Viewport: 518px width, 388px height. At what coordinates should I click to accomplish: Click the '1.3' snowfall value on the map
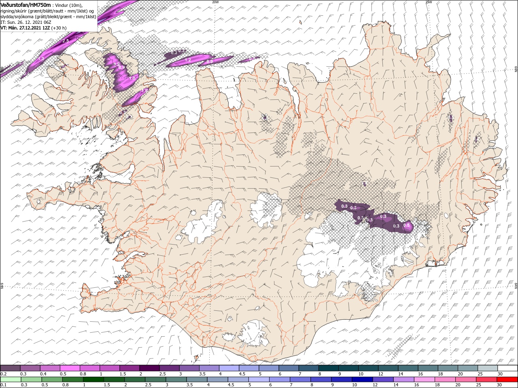[x=40, y=59]
